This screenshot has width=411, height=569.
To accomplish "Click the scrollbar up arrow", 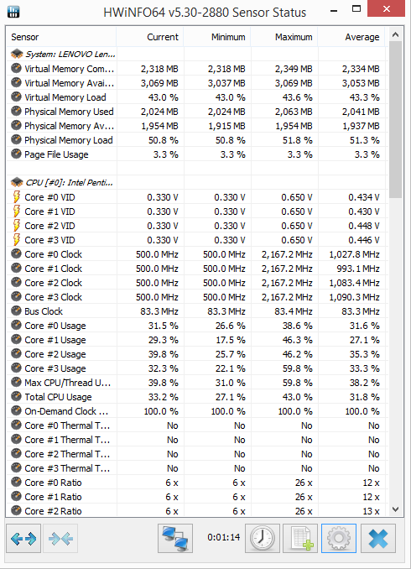I will (395, 35).
